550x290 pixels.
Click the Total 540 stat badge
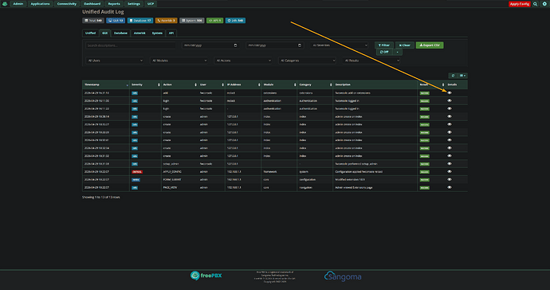click(x=93, y=21)
